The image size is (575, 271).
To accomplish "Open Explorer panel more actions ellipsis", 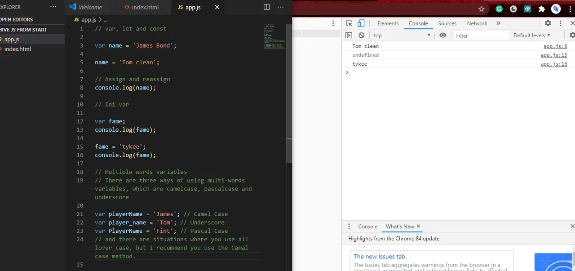I will coord(53,7).
